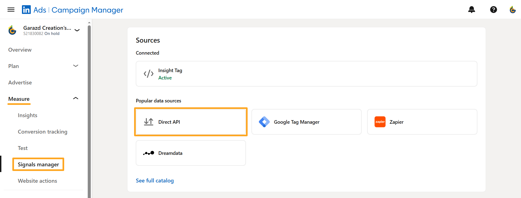Click the Direct API arrows icon
Viewport: 521px width, 198px height.
(148, 122)
